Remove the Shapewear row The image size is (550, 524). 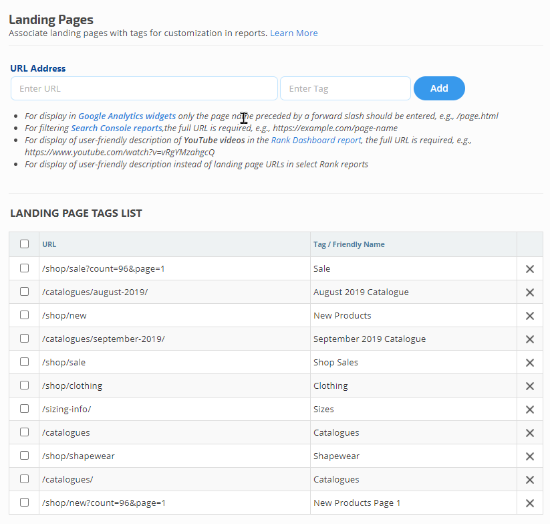(529, 456)
